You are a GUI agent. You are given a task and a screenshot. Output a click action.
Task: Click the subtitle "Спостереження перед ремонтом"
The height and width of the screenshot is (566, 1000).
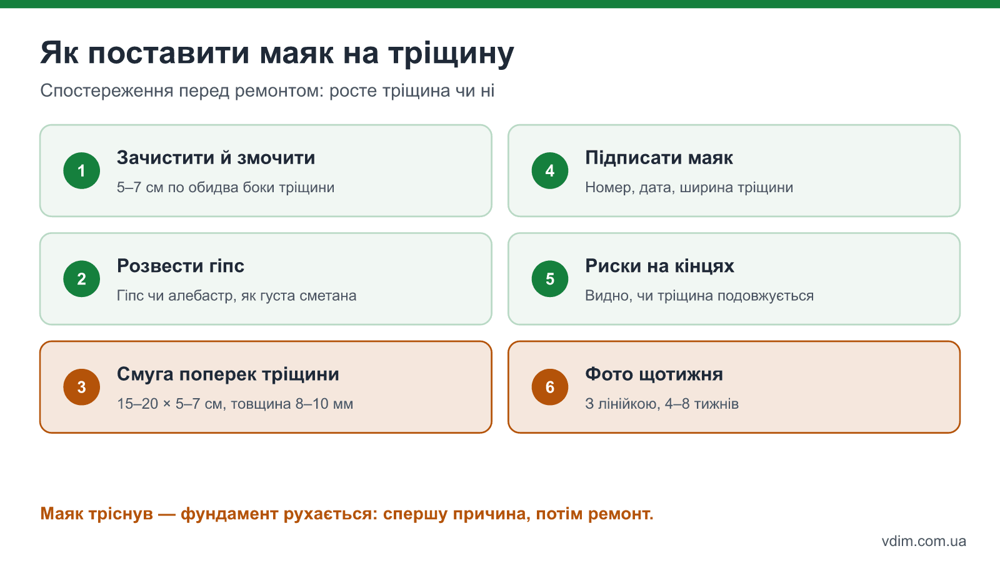coord(182,91)
